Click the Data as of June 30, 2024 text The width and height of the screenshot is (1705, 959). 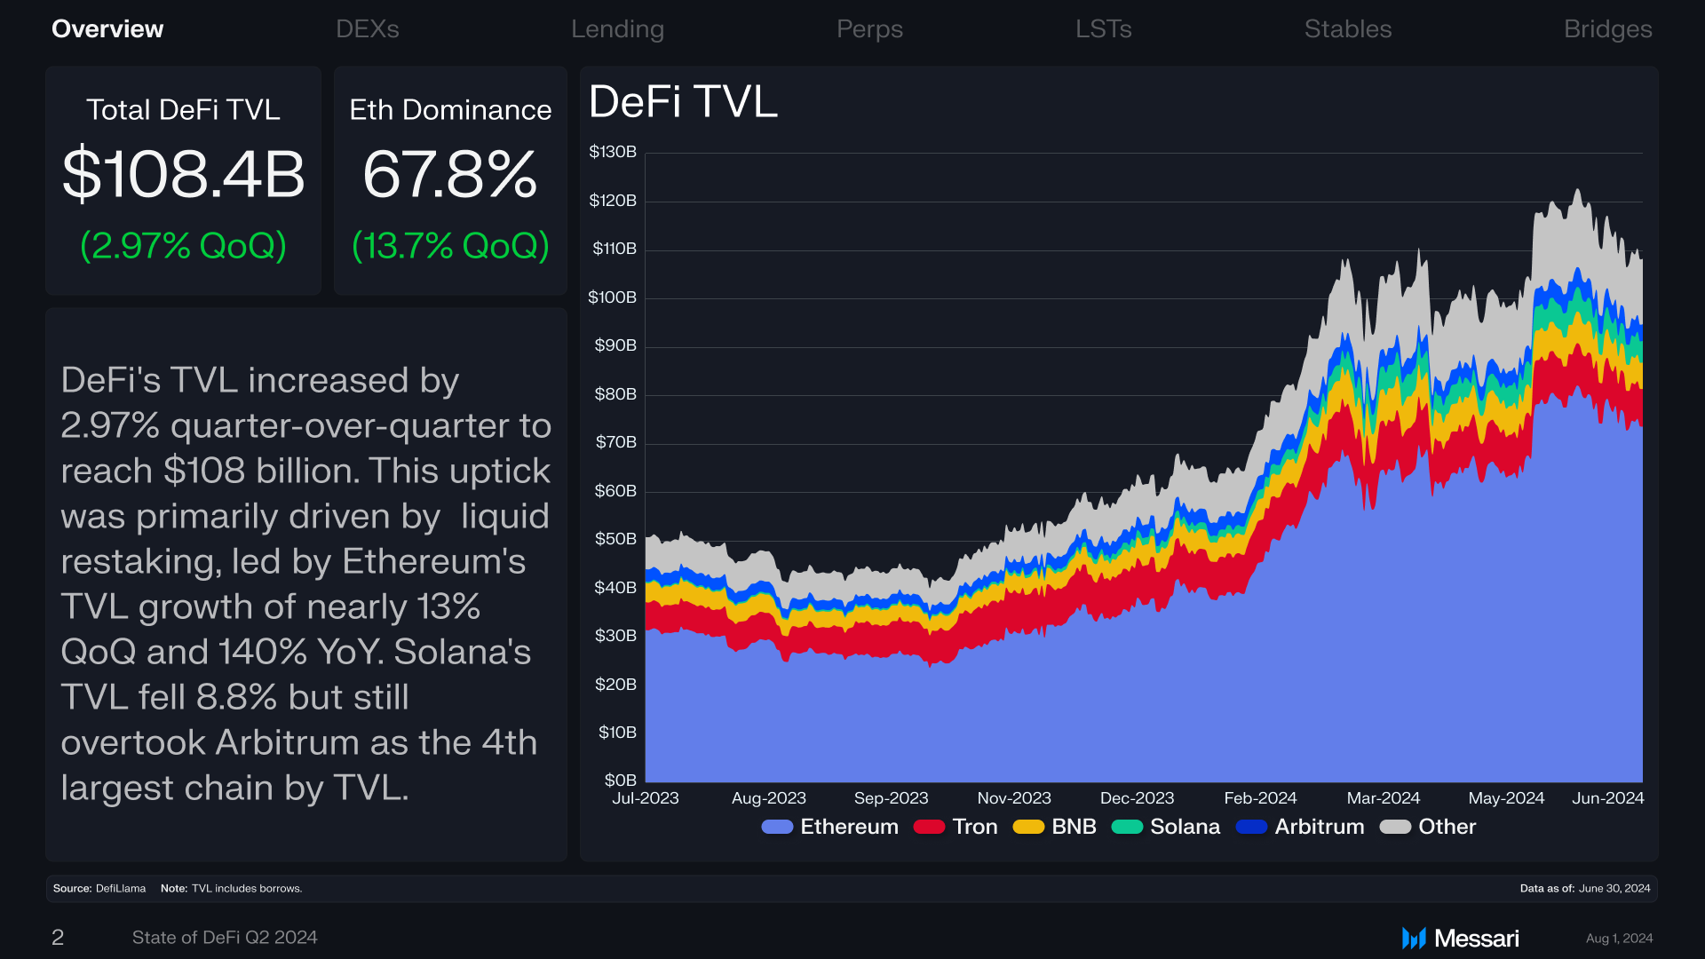pyautogui.click(x=1585, y=889)
